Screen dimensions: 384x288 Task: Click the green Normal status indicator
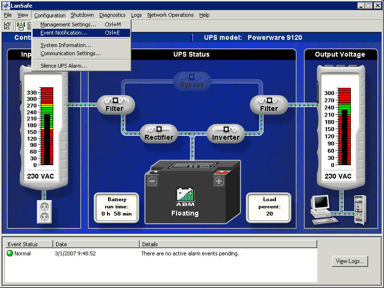(10, 253)
